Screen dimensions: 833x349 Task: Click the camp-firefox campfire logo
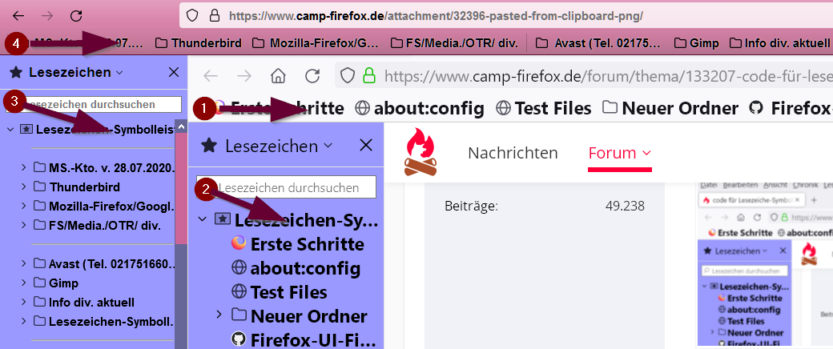[421, 152]
